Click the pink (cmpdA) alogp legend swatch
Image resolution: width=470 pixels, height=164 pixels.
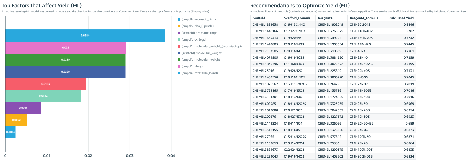(x=179, y=67)
